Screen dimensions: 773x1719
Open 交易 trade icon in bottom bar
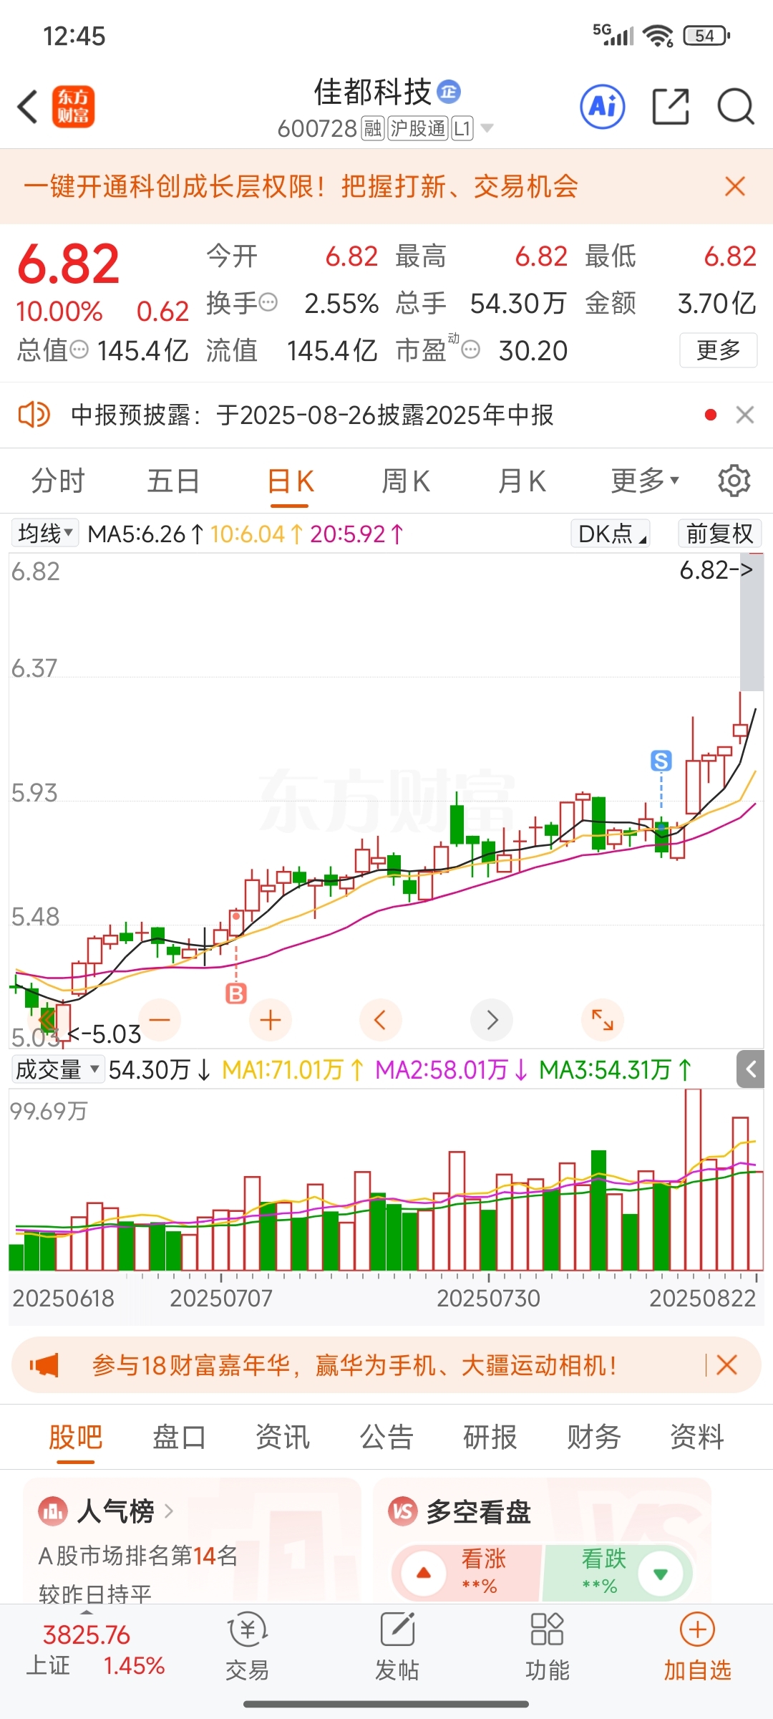[248, 1646]
